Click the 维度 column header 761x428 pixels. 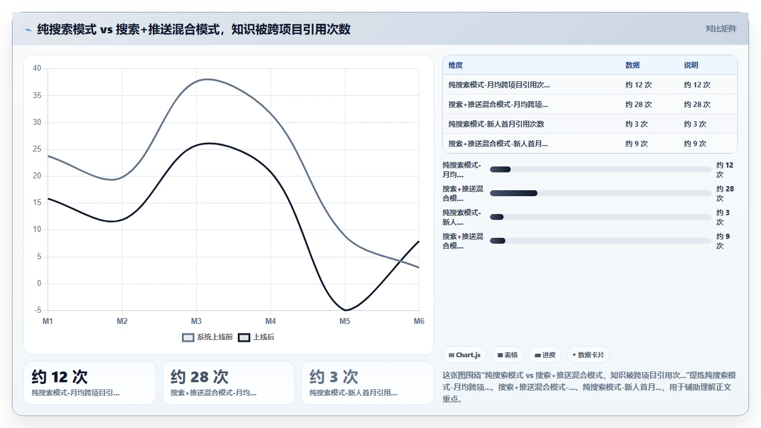(x=455, y=65)
